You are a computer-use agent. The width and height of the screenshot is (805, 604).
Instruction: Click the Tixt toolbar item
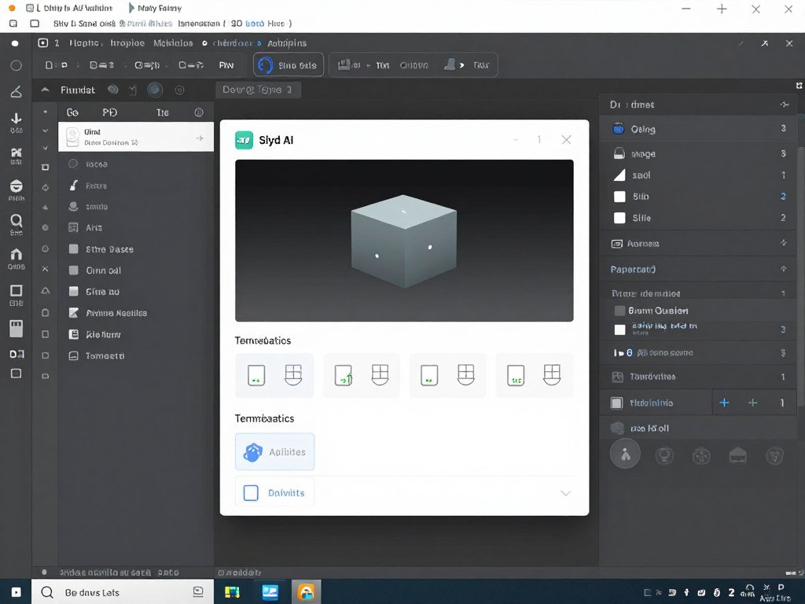(383, 65)
